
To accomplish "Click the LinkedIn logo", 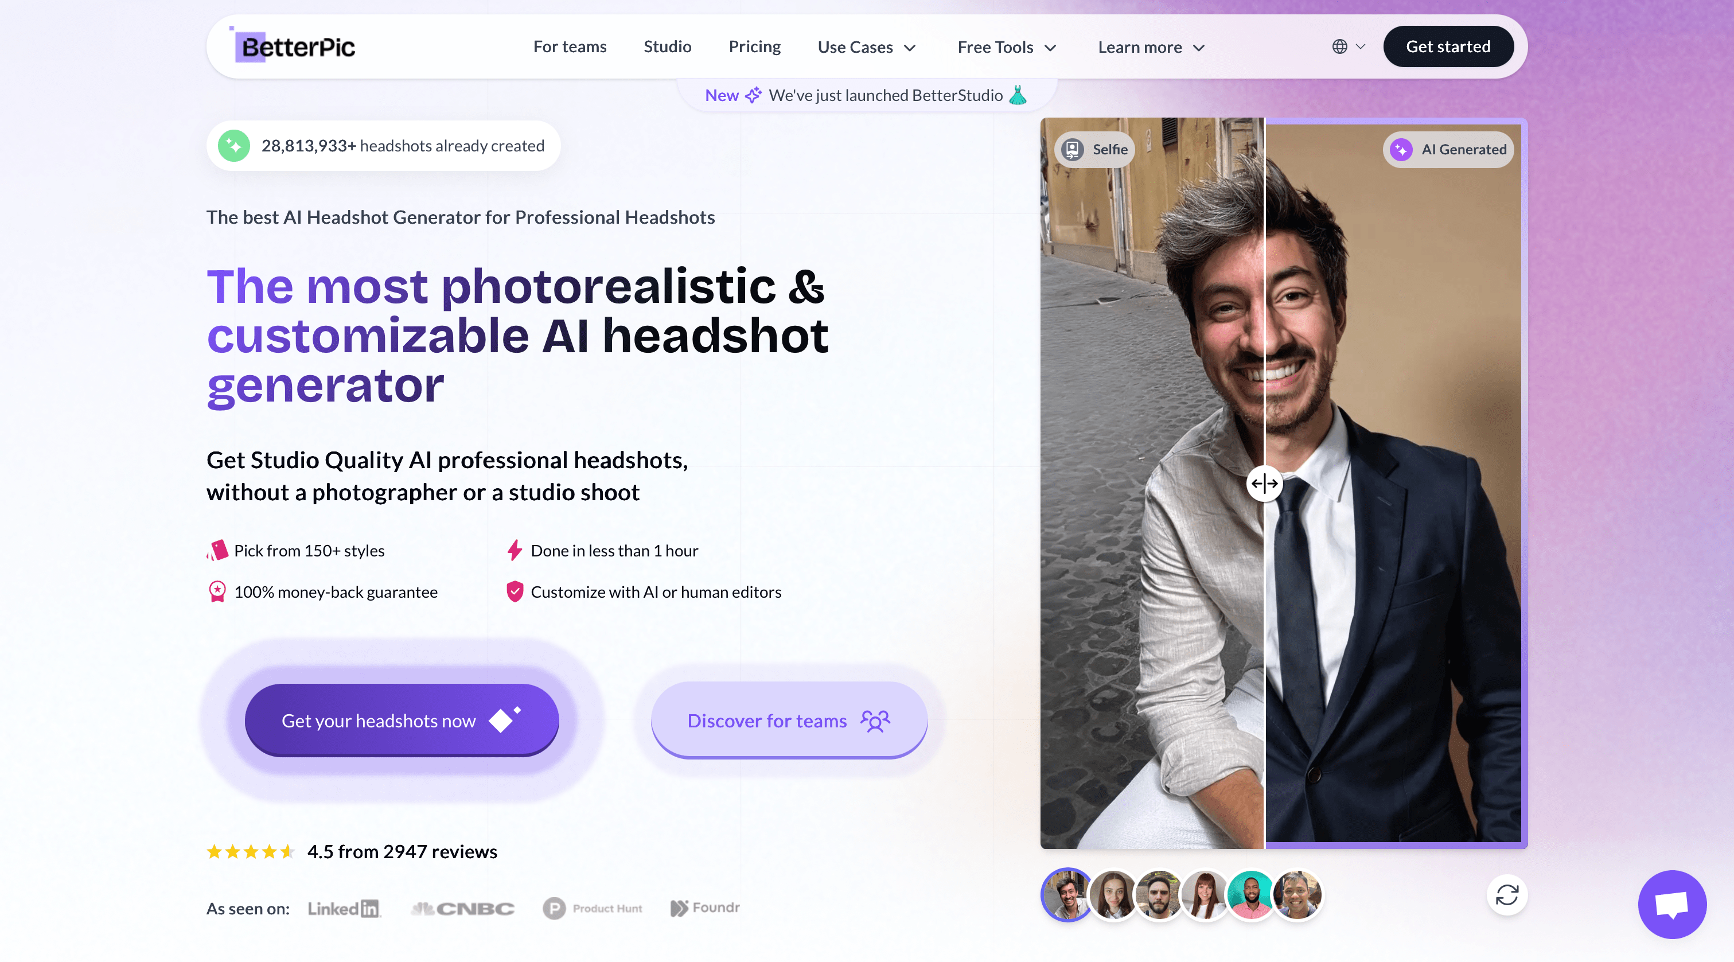I will coord(344,908).
